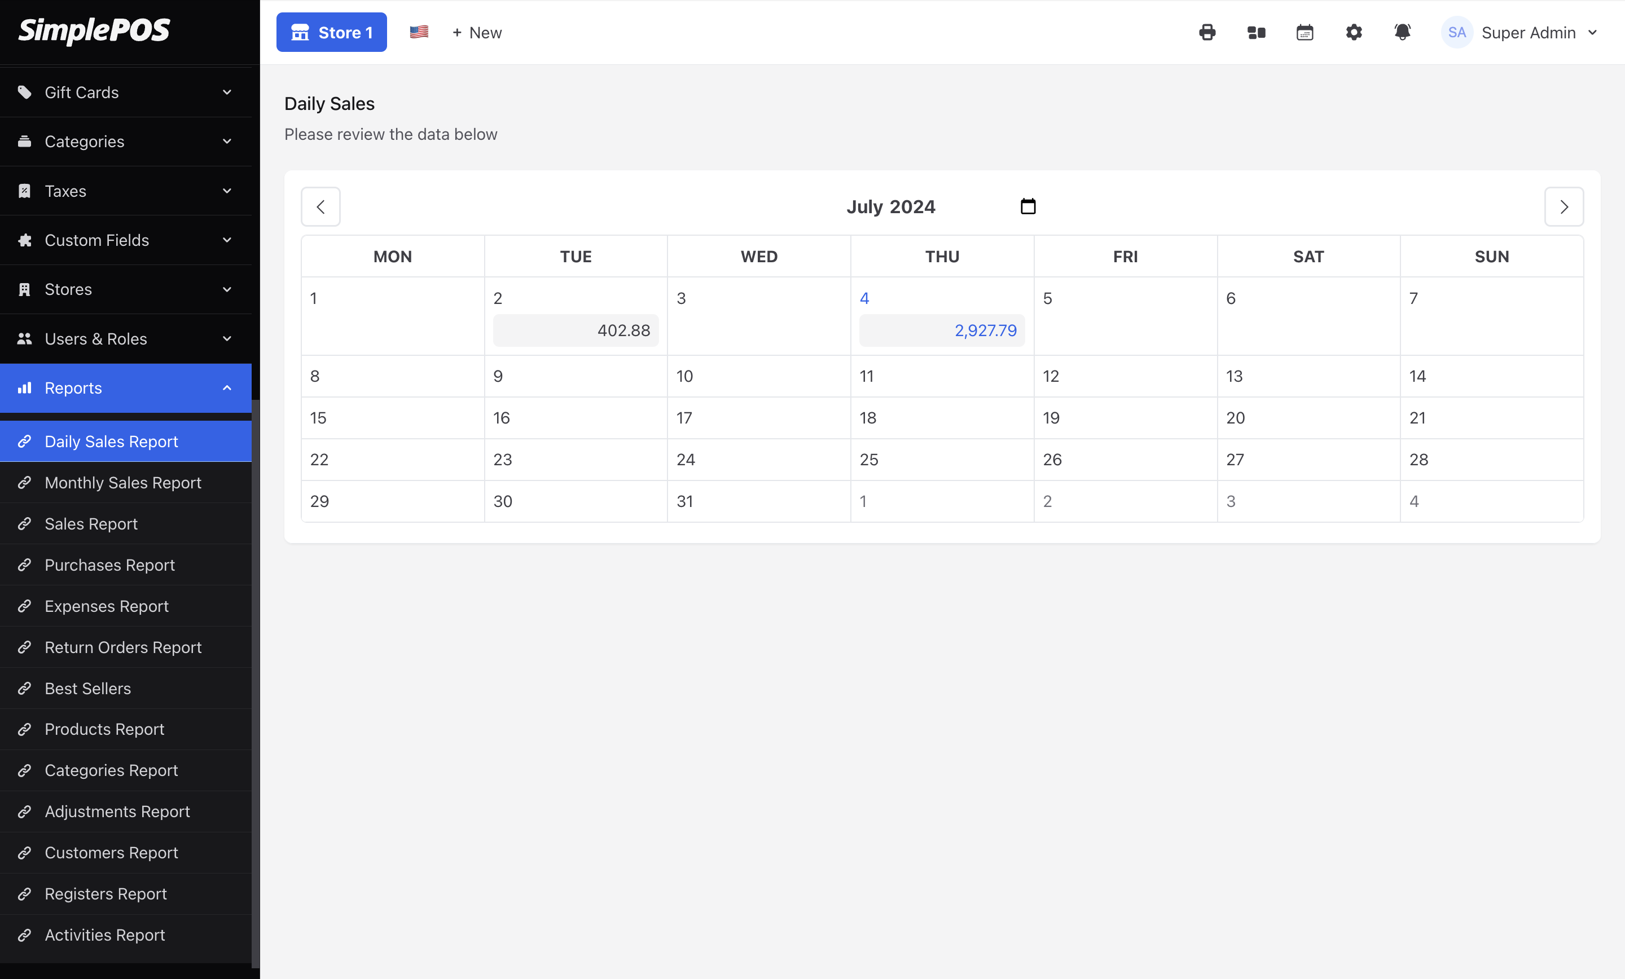Image resolution: width=1625 pixels, height=979 pixels.
Task: Select the 2,927.79 sales on July 4
Action: pos(942,330)
